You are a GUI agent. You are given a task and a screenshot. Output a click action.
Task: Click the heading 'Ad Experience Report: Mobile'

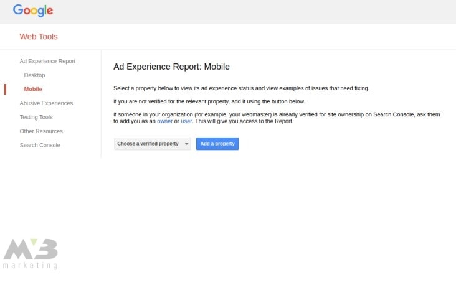[171, 67]
